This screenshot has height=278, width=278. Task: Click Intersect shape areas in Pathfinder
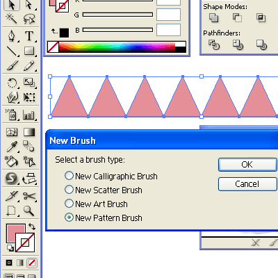pyautogui.click(x=261, y=17)
